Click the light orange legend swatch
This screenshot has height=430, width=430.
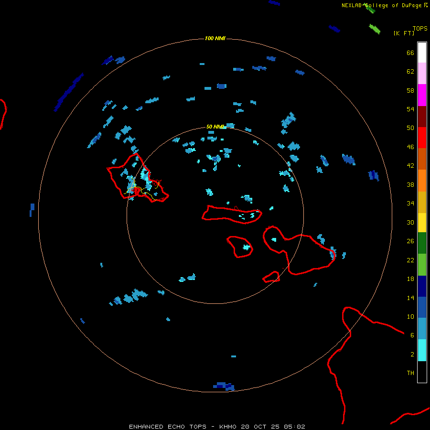click(x=422, y=181)
